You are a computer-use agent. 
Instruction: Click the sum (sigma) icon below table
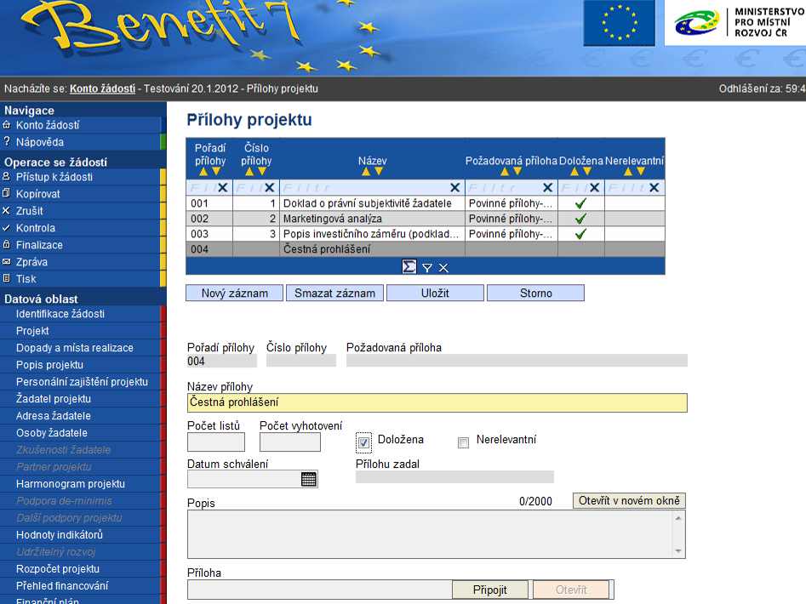pyautogui.click(x=409, y=266)
